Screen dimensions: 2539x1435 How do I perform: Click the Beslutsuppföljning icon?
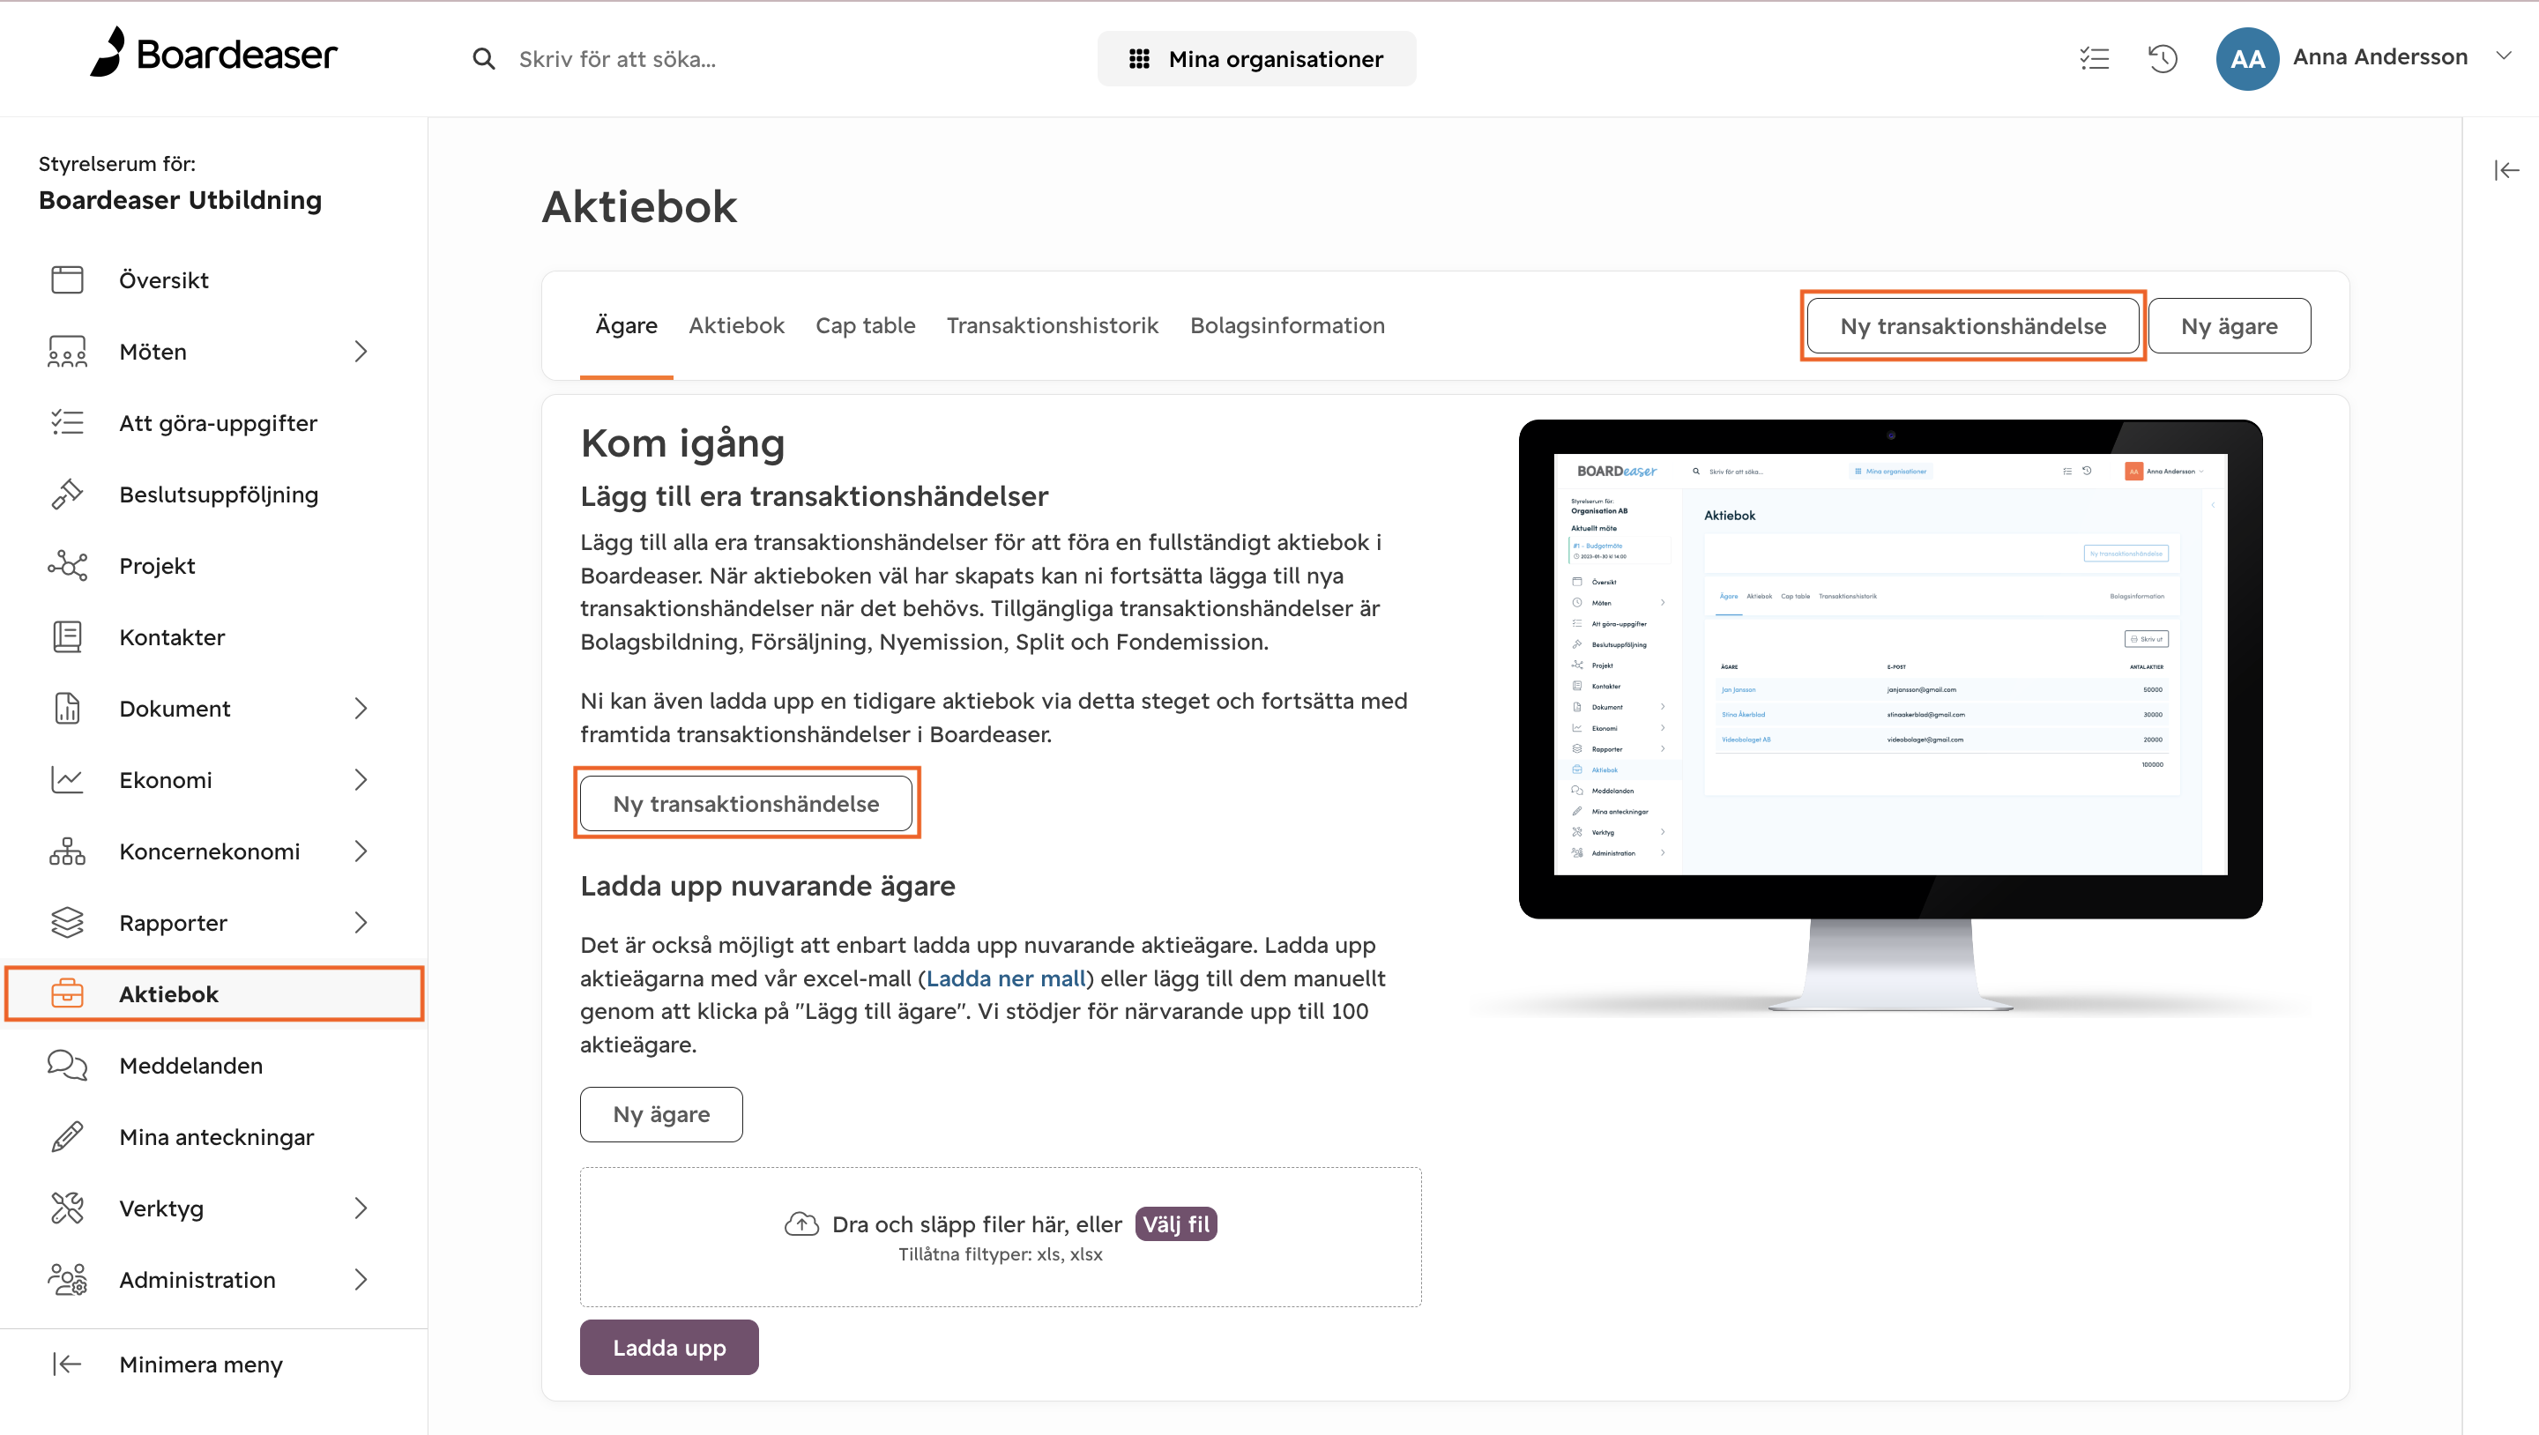click(66, 494)
